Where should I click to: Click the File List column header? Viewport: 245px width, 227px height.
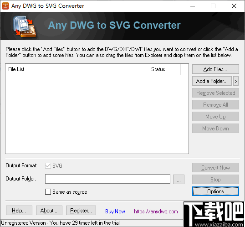point(70,69)
